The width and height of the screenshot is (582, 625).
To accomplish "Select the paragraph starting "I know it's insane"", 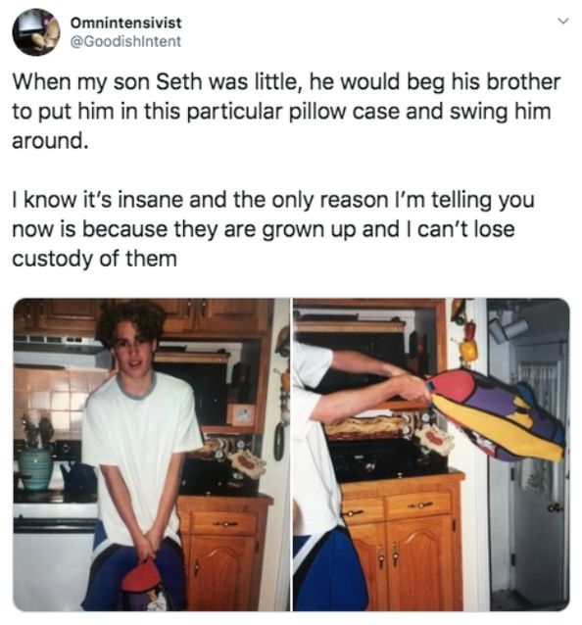I will tap(273, 229).
